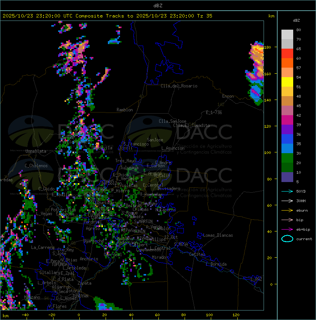
Task: Click the 'L_Dormida' place label
Action: click(x=216, y=264)
